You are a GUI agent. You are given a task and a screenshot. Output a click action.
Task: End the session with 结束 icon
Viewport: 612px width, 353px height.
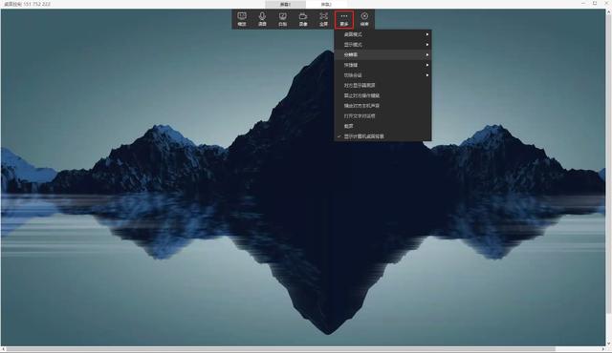[364, 19]
